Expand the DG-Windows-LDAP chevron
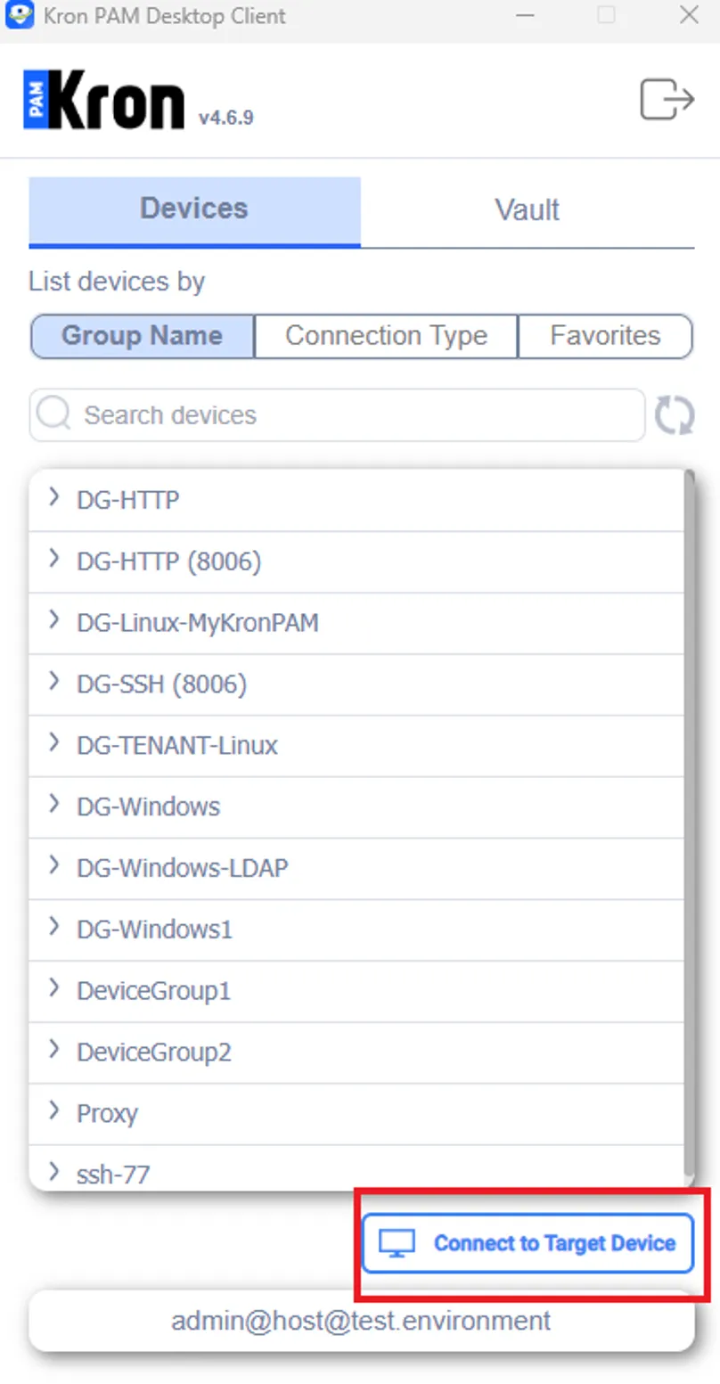Viewport: 720px width, 1384px height. [54, 865]
